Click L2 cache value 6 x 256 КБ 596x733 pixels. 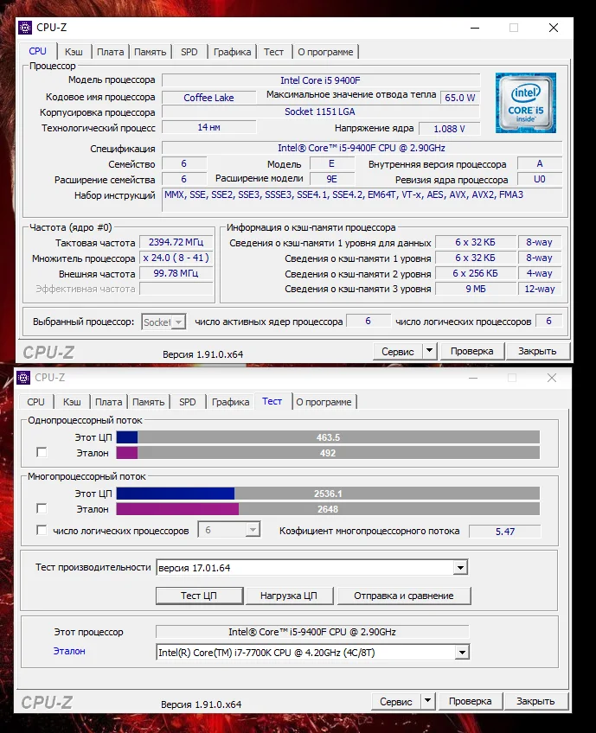click(475, 273)
